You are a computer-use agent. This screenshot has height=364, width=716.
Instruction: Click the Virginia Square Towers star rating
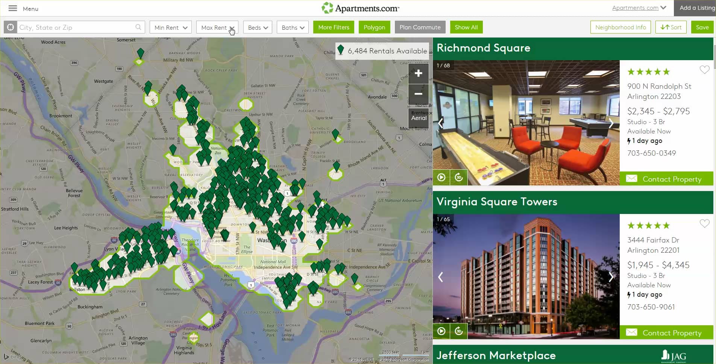[x=649, y=226]
